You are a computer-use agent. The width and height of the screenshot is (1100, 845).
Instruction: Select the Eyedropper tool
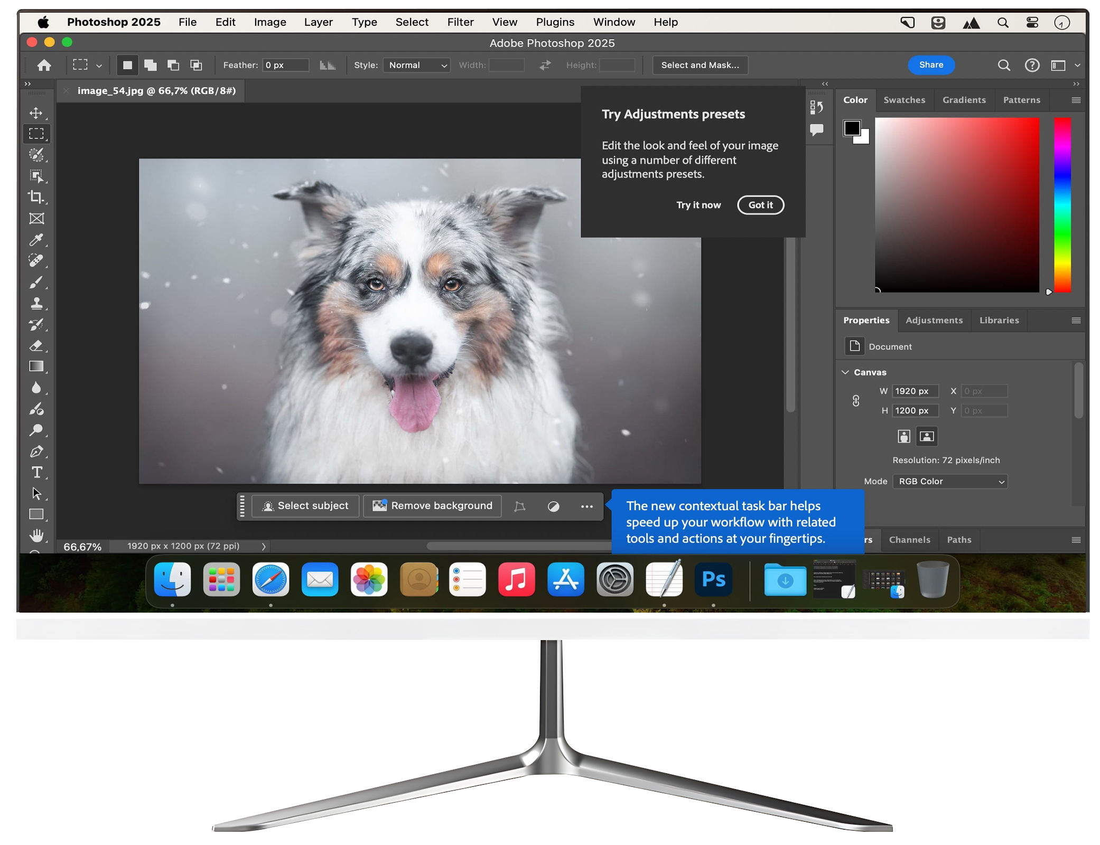pyautogui.click(x=36, y=240)
